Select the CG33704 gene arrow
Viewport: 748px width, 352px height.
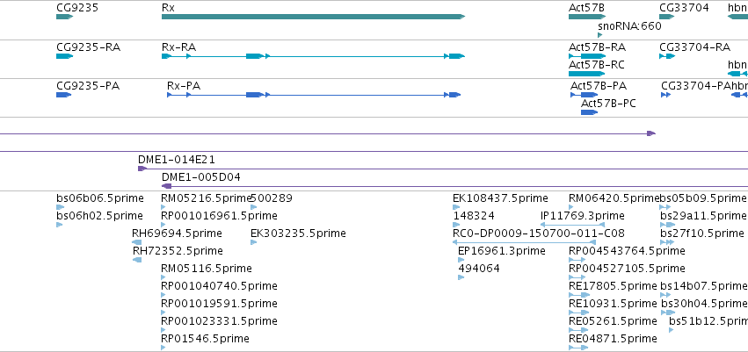click(x=667, y=17)
